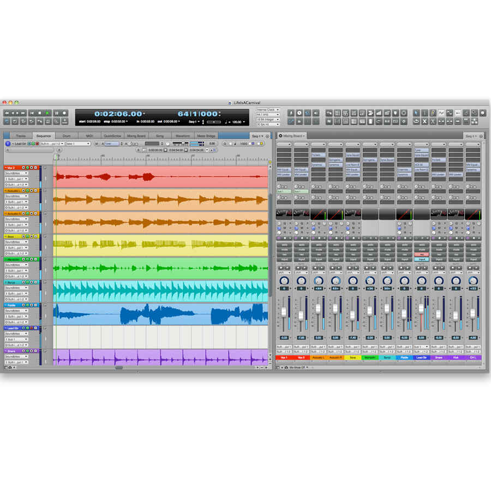Viewport: 491px width, 491px height.
Task: Switch to the Drum tab
Action: coord(67,136)
